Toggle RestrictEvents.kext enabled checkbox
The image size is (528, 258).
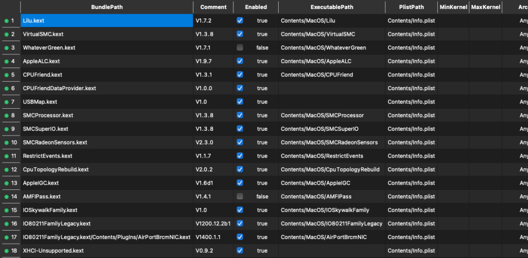(x=240, y=156)
